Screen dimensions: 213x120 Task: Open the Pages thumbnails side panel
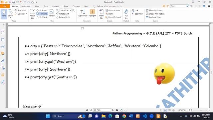tap(3, 40)
